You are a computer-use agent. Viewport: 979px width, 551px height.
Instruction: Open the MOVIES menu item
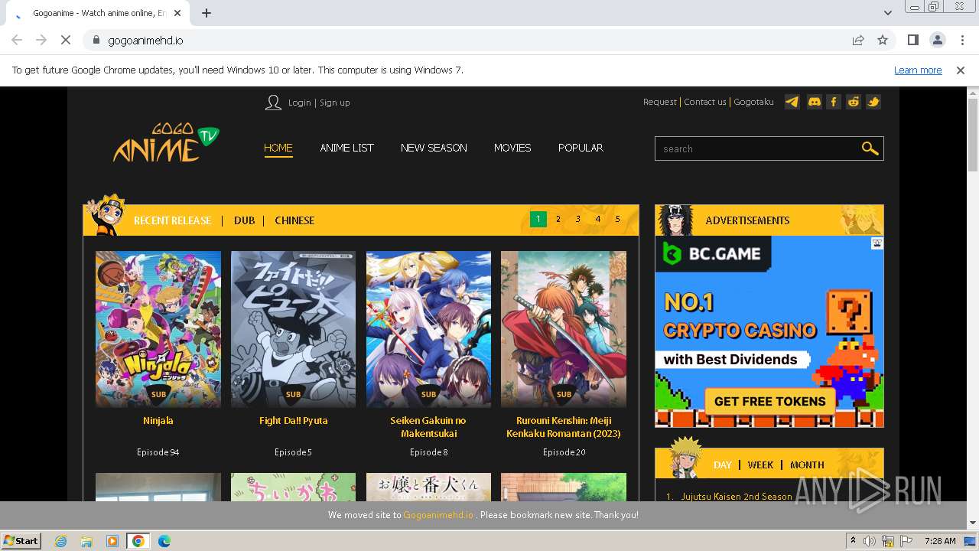coord(512,148)
